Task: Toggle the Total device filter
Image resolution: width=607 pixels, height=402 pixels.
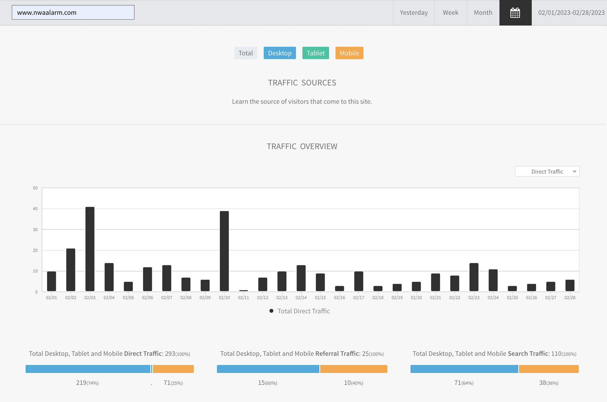Action: click(246, 53)
